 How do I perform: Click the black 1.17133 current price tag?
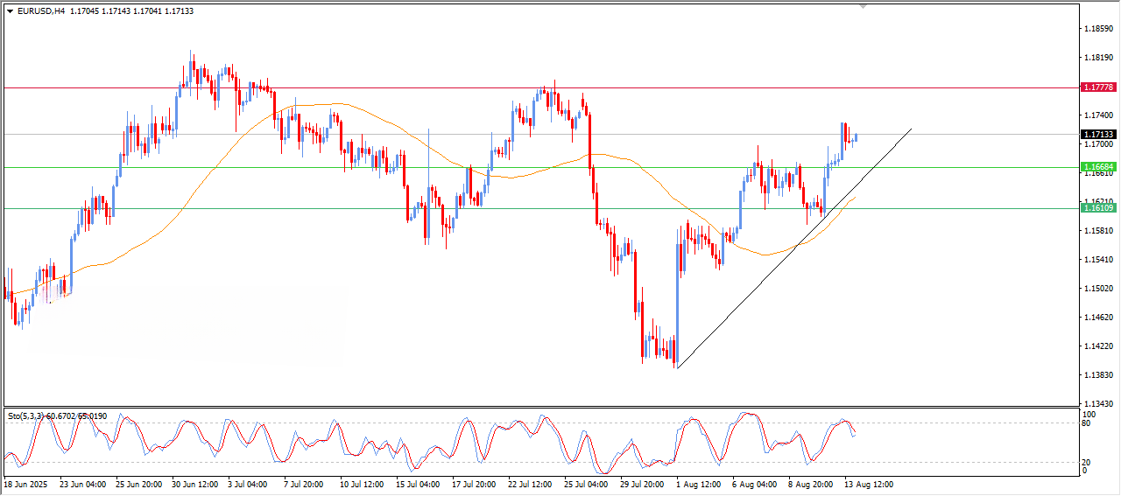click(1098, 135)
